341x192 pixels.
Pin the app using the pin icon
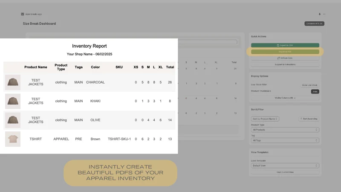[319, 14]
